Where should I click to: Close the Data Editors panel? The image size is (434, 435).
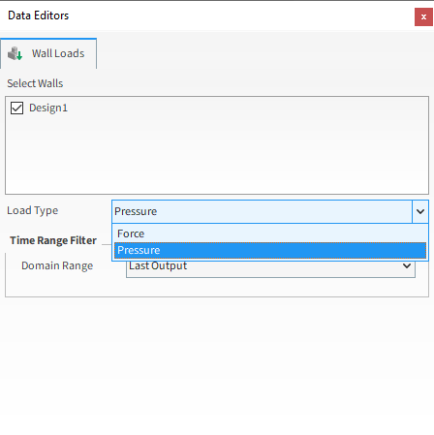423,17
